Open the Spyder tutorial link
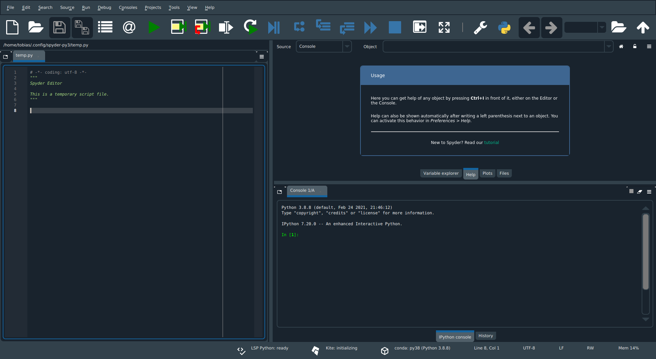Screen dimensions: 656x359 click(x=491, y=143)
